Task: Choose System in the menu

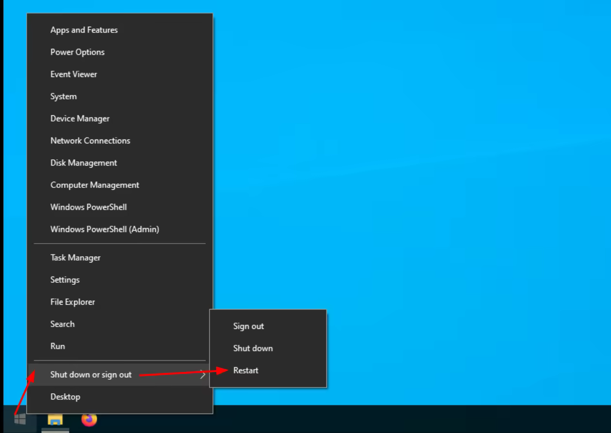Action: coord(63,96)
